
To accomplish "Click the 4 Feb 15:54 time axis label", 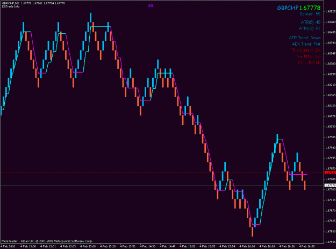I will pos(227,246).
